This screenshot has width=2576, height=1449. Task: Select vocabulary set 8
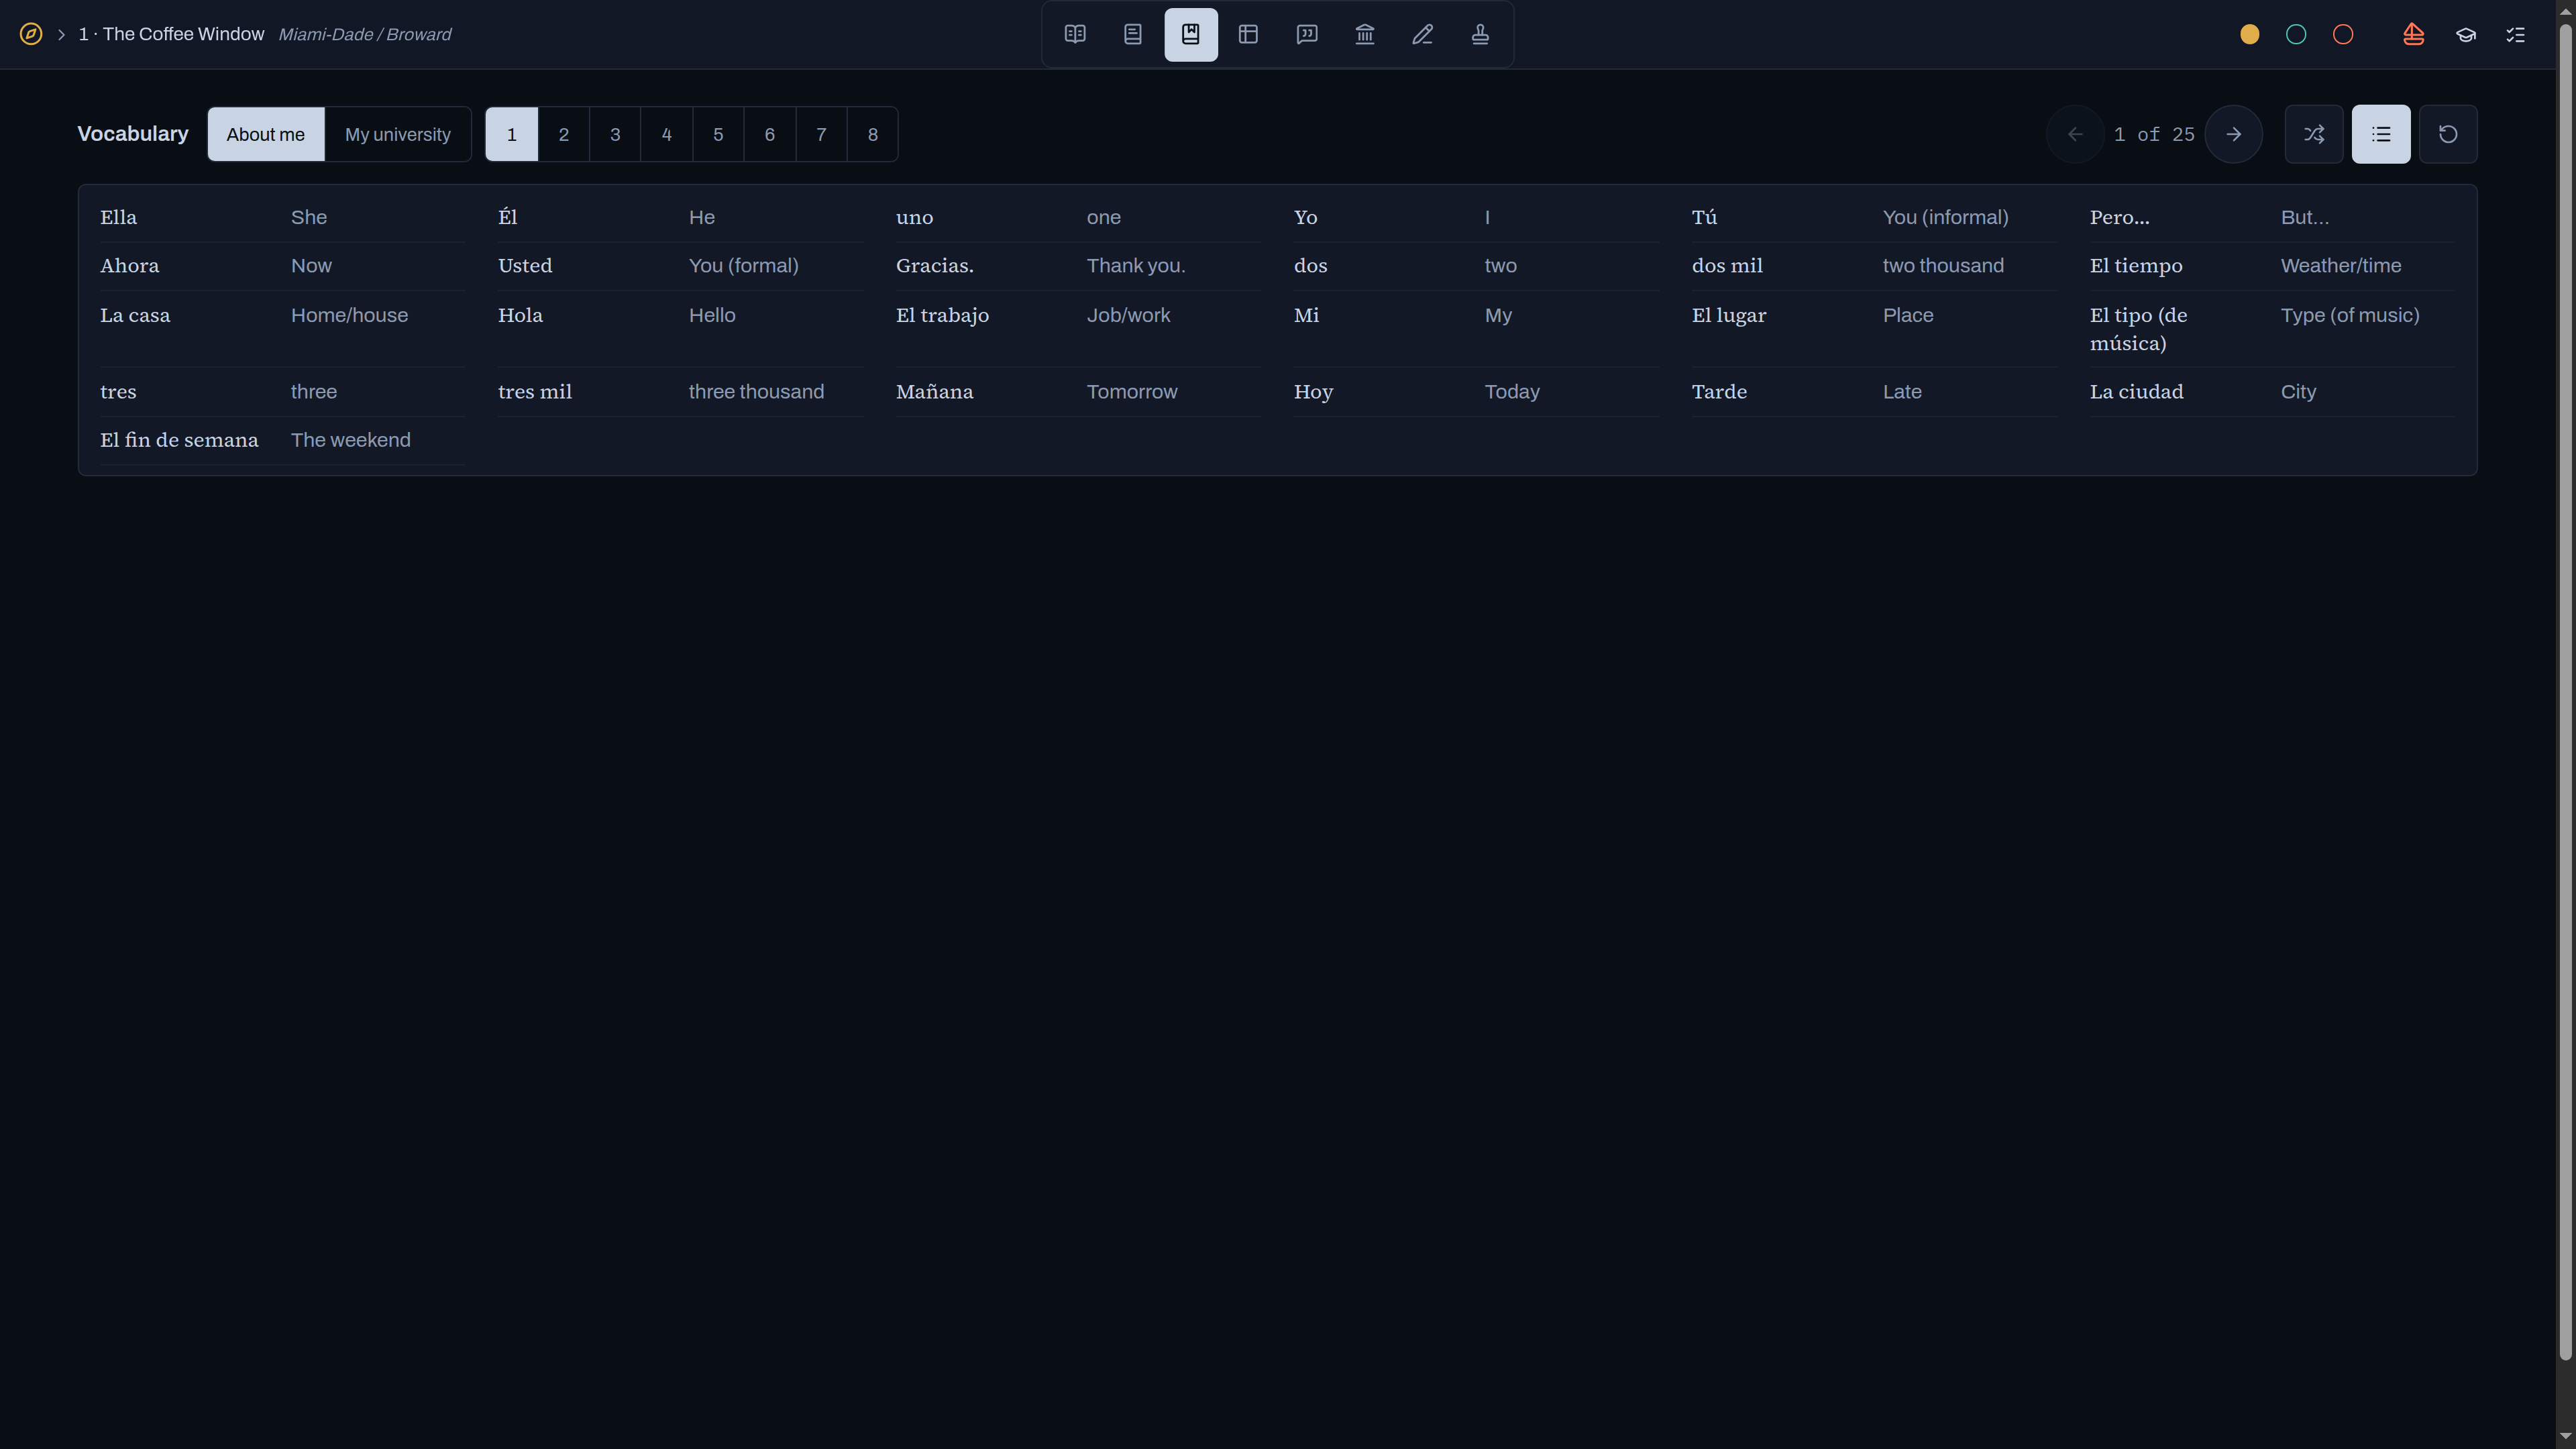873,134
